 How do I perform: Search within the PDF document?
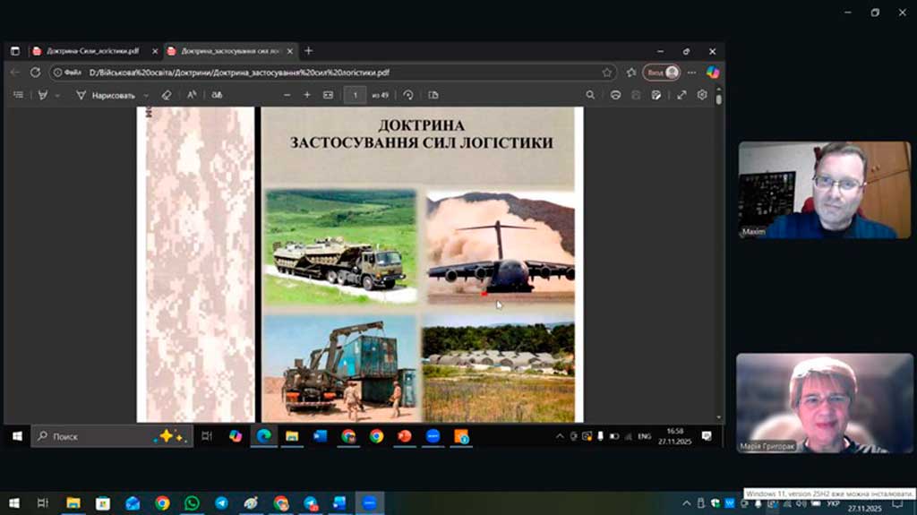tap(590, 95)
